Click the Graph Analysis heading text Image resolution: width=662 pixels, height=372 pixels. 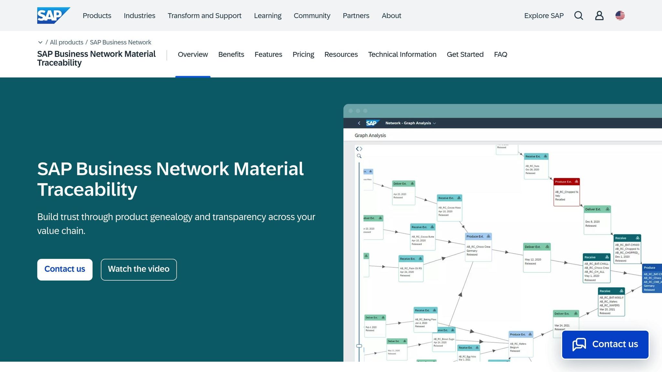point(370,135)
